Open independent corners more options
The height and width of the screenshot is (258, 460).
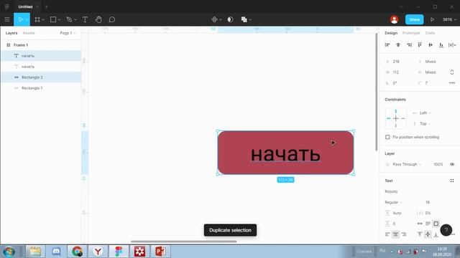(x=452, y=83)
